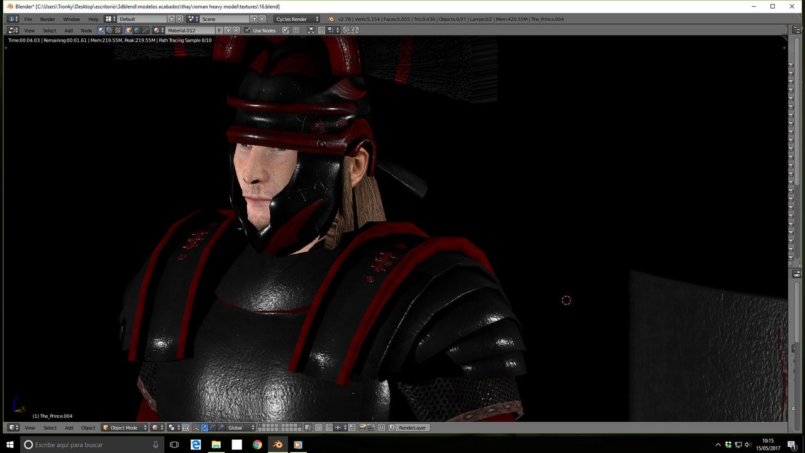Toggle the fake user F button for Material.012
This screenshot has width=805, height=453.
click(x=219, y=30)
